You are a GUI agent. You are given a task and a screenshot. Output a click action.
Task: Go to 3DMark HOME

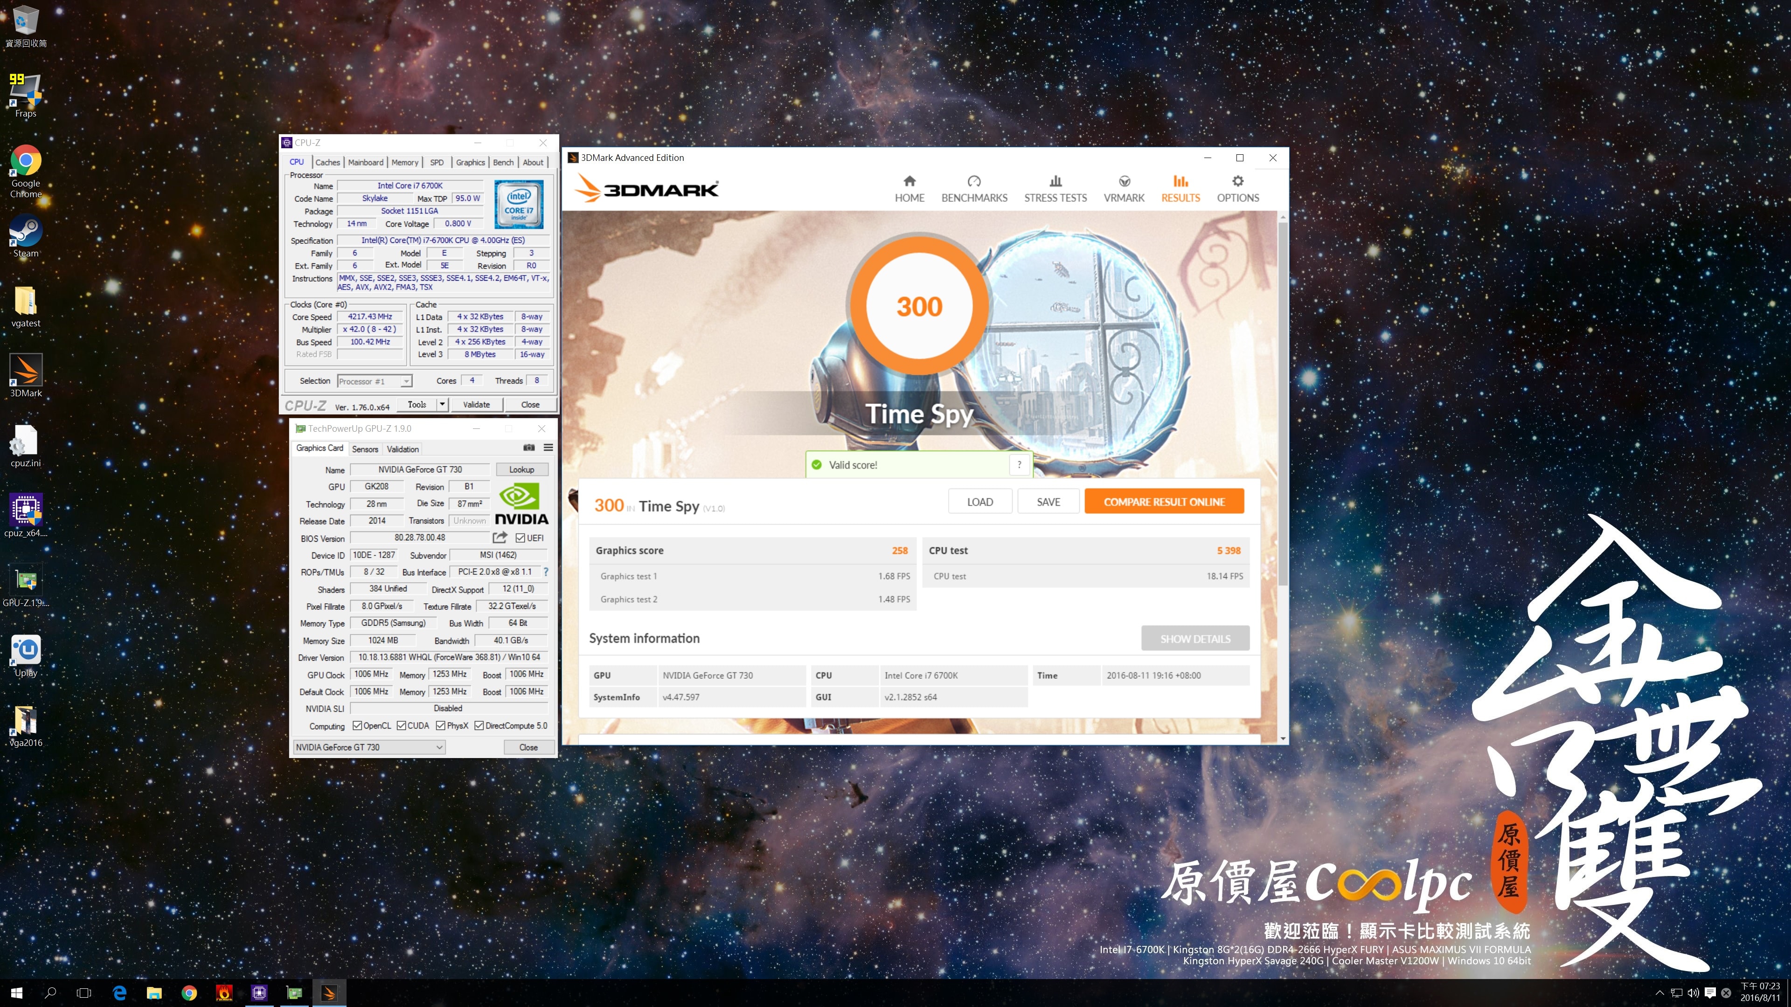(909, 189)
